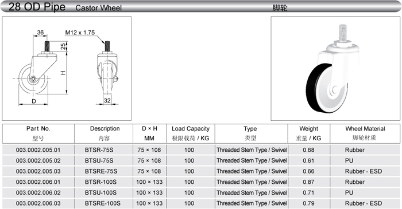
Task: Click the D × H column header
Action: 149,133
